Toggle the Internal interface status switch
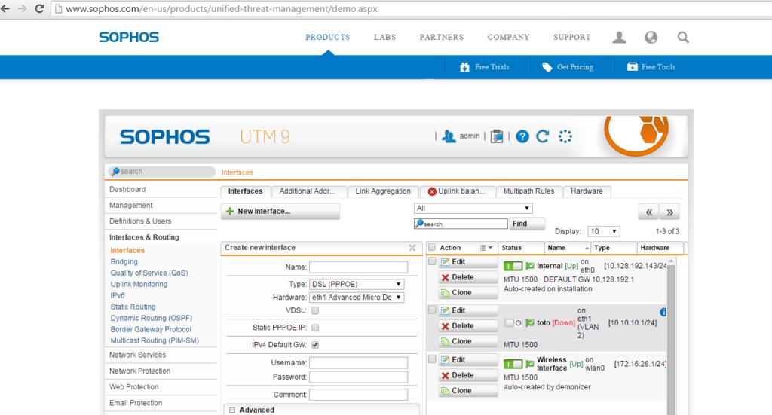 click(x=513, y=266)
